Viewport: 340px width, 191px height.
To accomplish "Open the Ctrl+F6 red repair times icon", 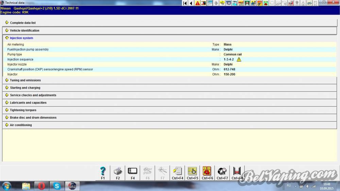I will (207, 173).
